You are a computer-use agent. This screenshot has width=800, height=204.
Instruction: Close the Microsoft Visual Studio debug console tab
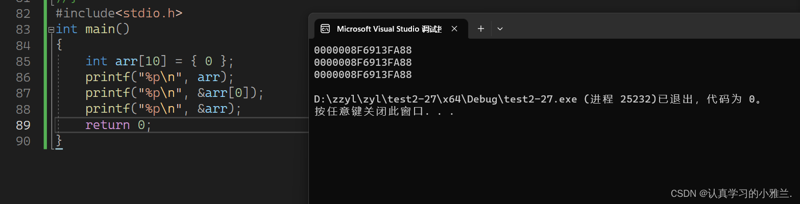454,29
